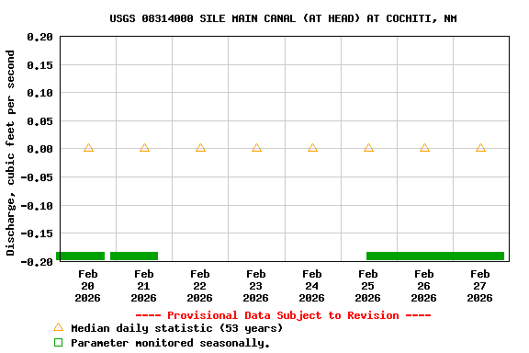Click the Provisional Data Subject to Revision notice
This screenshot has height=353, width=529.
pos(284,315)
